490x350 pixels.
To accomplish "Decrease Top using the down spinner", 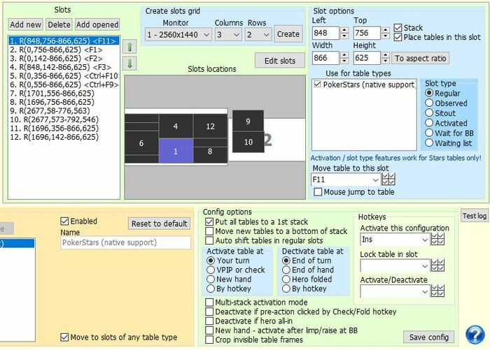I will click(x=386, y=36).
